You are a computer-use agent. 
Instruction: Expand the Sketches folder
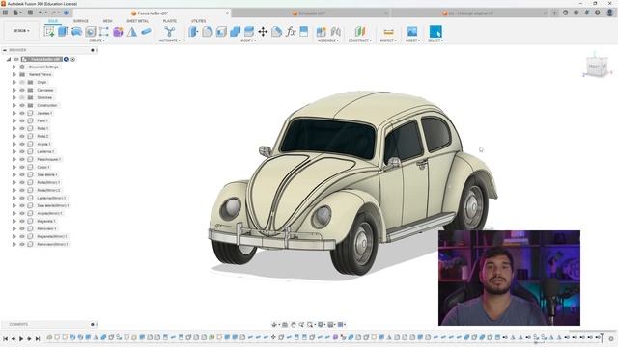[x=14, y=97]
